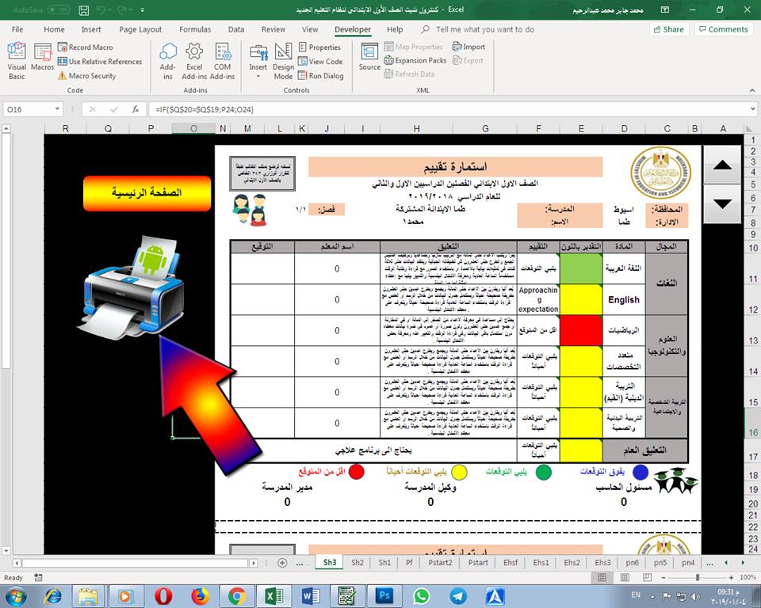This screenshot has width=761, height=608.
Task: Toggle the AutoSave switch
Action: (57, 9)
